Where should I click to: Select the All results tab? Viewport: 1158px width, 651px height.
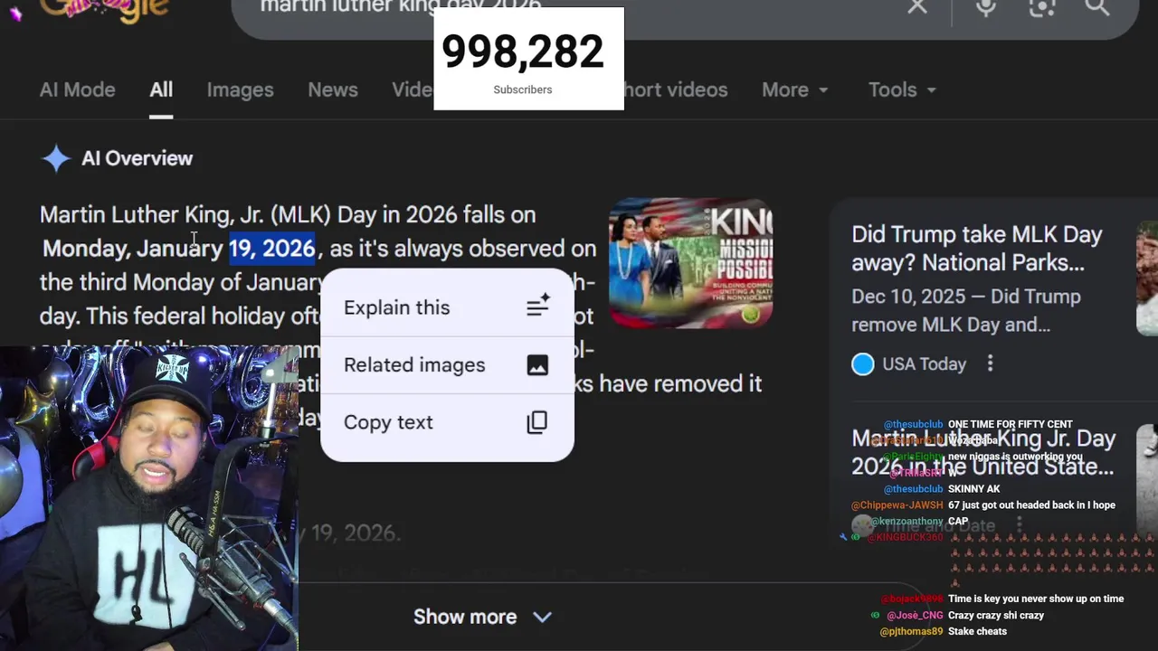click(x=161, y=90)
